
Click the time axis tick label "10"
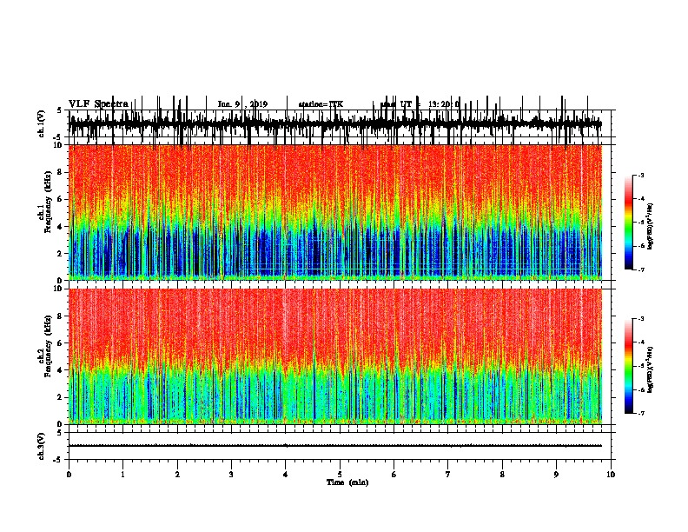[x=611, y=475]
